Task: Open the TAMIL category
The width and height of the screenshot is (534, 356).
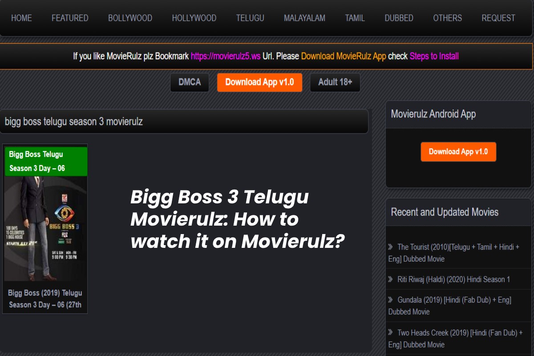Action: click(355, 18)
